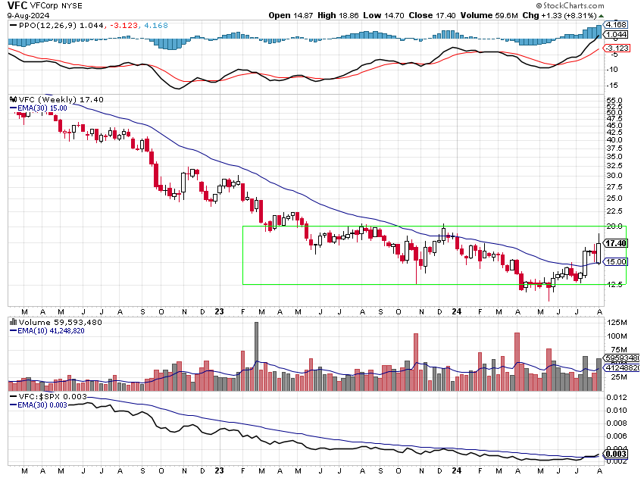
Task: Click the VFC:$SPX ratio line marker icon
Action: [14, 395]
